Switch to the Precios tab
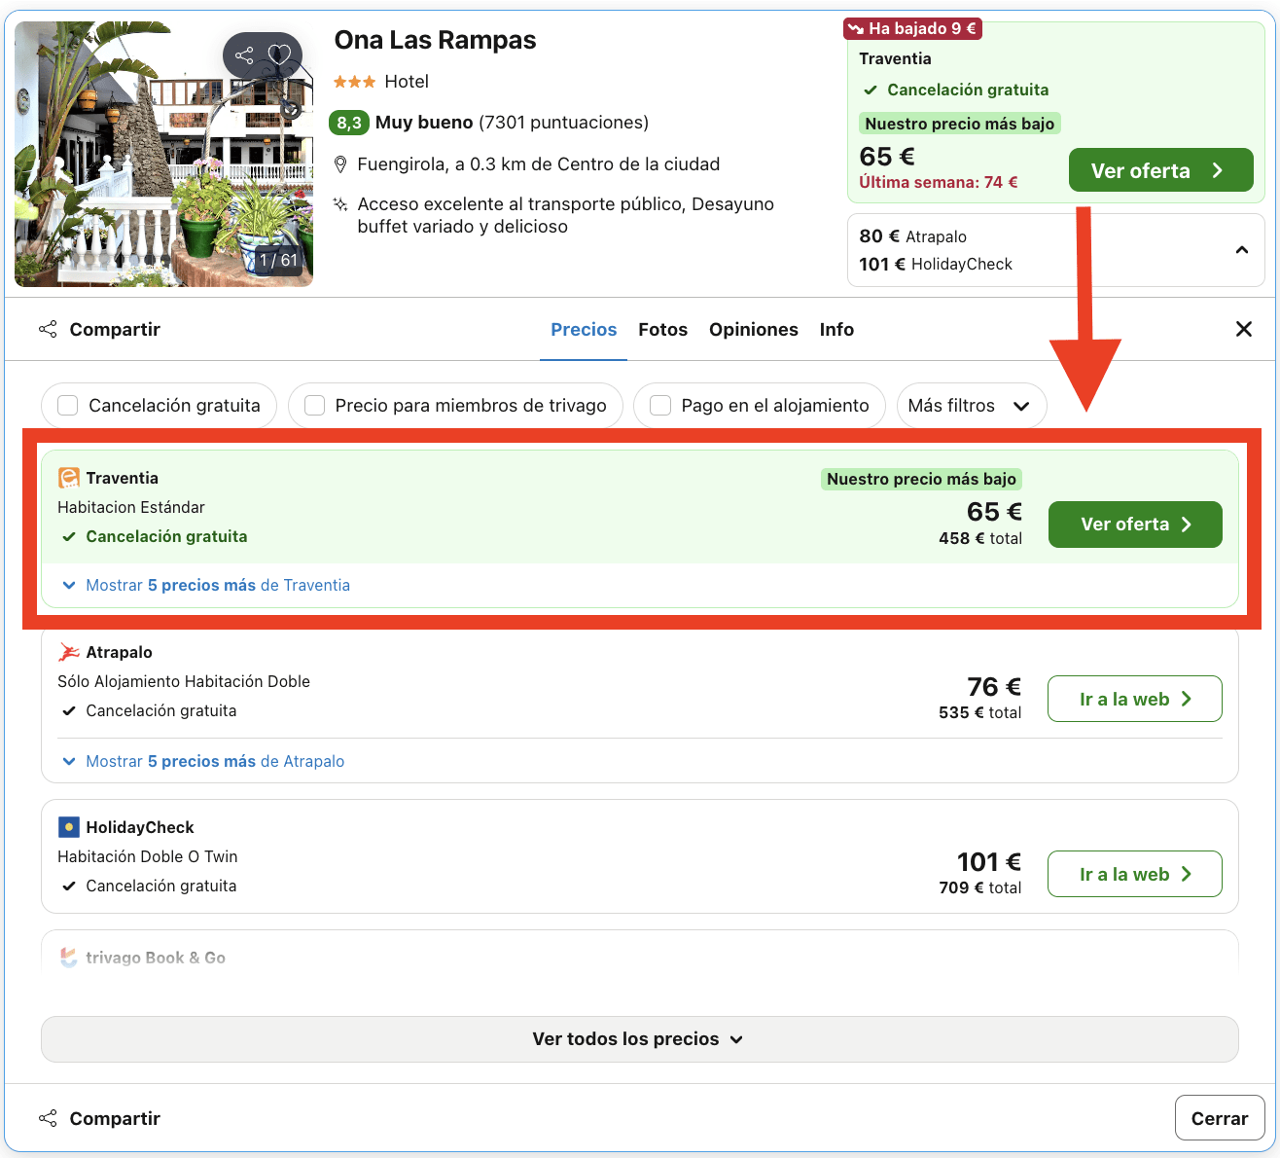Image resolution: width=1280 pixels, height=1158 pixels. 584,329
